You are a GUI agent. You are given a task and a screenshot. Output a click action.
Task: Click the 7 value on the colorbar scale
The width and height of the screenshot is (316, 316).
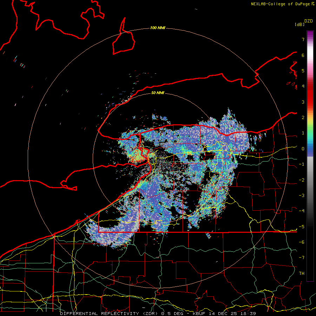pos(303,39)
